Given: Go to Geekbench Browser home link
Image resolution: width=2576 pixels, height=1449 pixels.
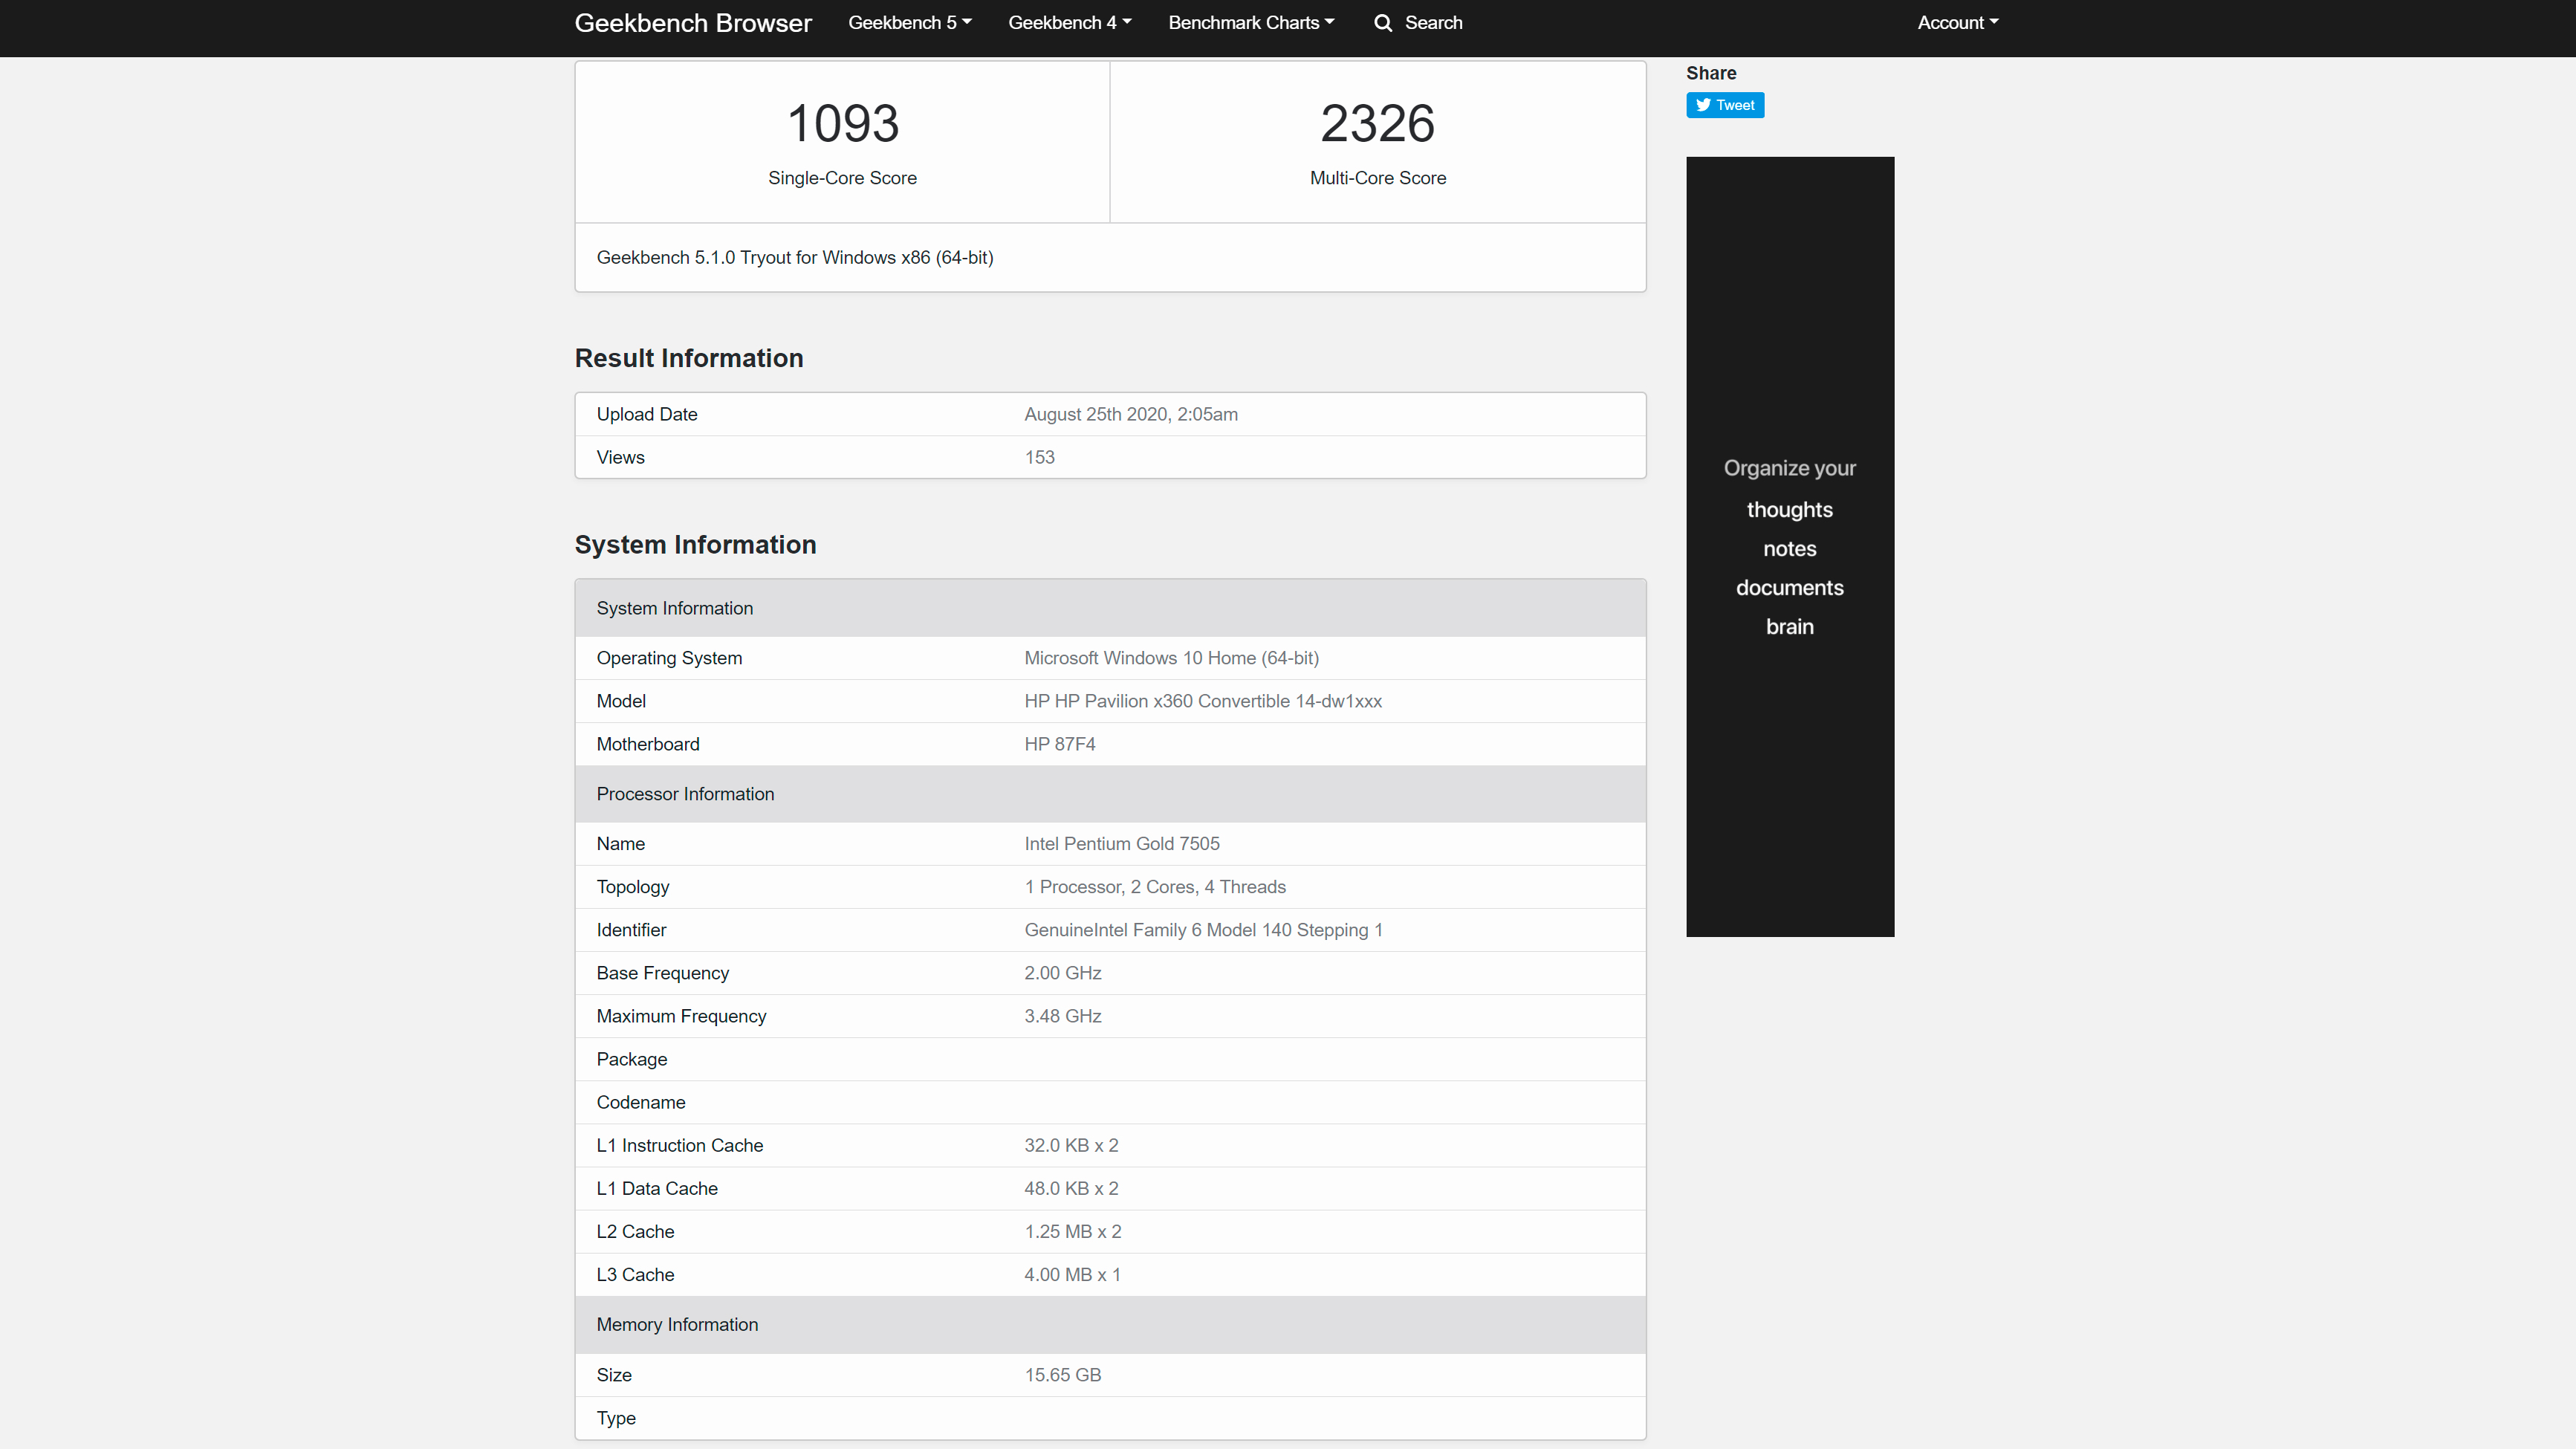Looking at the screenshot, I should [693, 23].
